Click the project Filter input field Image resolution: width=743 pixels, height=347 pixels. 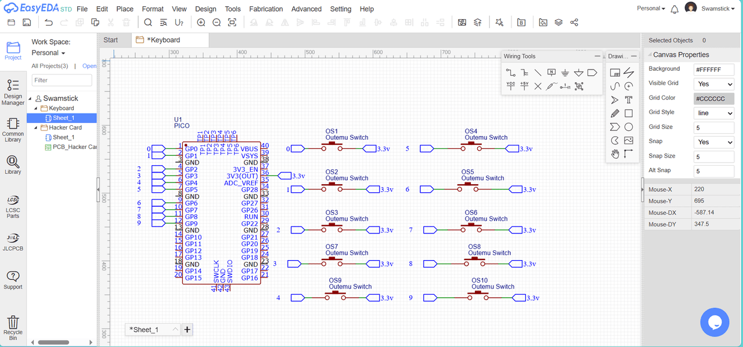(x=62, y=81)
